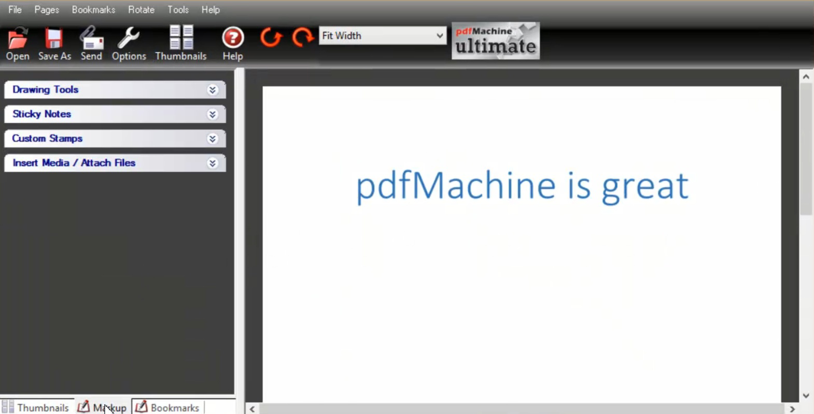
Task: Open the Rotate menu
Action: click(x=141, y=9)
